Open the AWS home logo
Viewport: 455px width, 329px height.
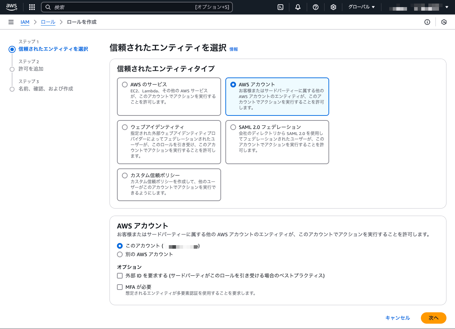tap(11, 7)
